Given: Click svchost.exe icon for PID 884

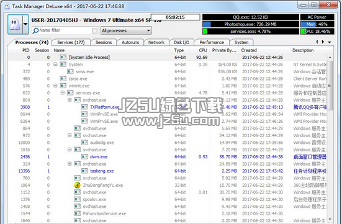Looking at the screenshot, I should [77, 128].
